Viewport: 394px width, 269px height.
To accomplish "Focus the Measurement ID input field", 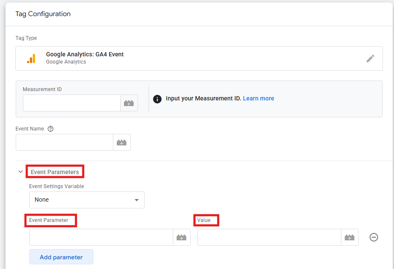I will [x=72, y=103].
